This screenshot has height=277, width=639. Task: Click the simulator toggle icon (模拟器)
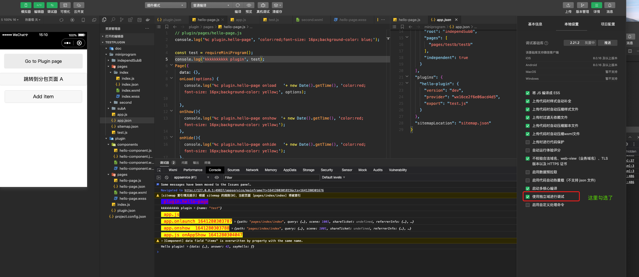[x=26, y=5]
